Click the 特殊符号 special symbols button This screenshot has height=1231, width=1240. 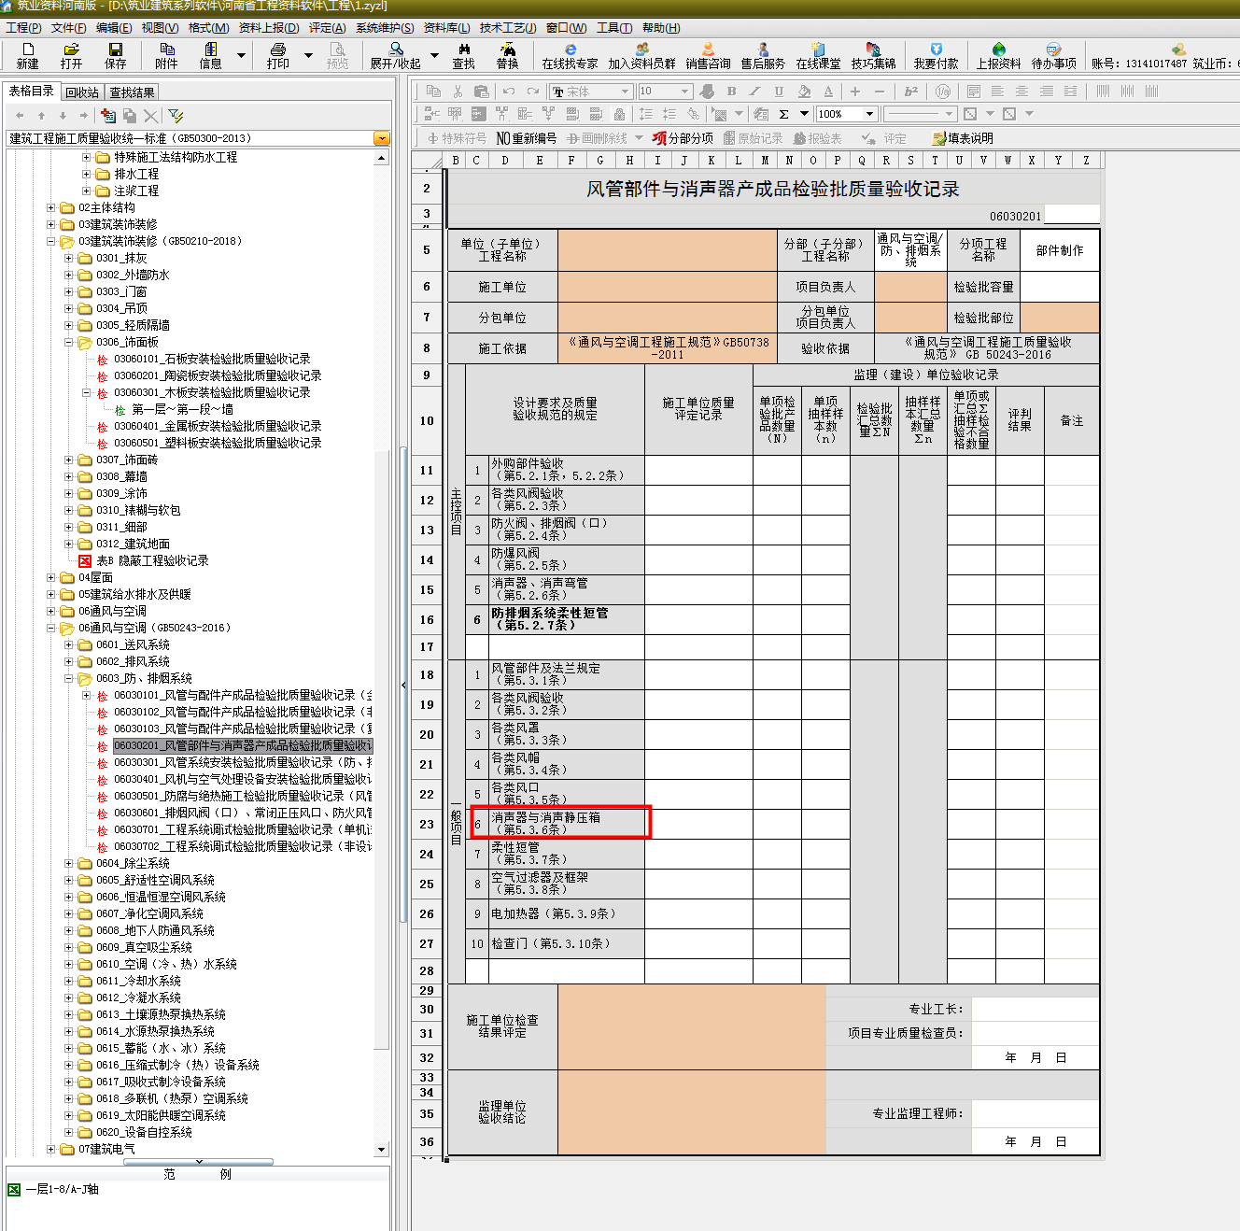tap(457, 138)
